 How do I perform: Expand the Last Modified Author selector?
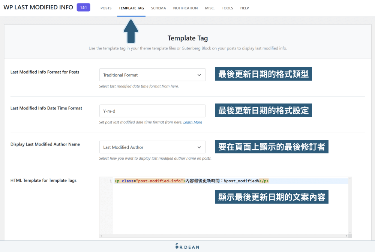(199, 147)
